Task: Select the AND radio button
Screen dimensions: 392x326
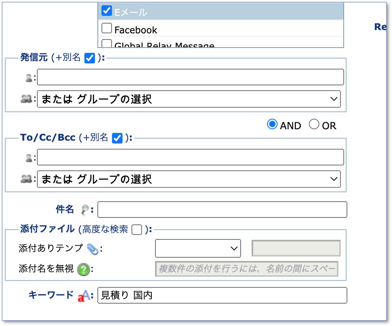Action: pos(272,124)
